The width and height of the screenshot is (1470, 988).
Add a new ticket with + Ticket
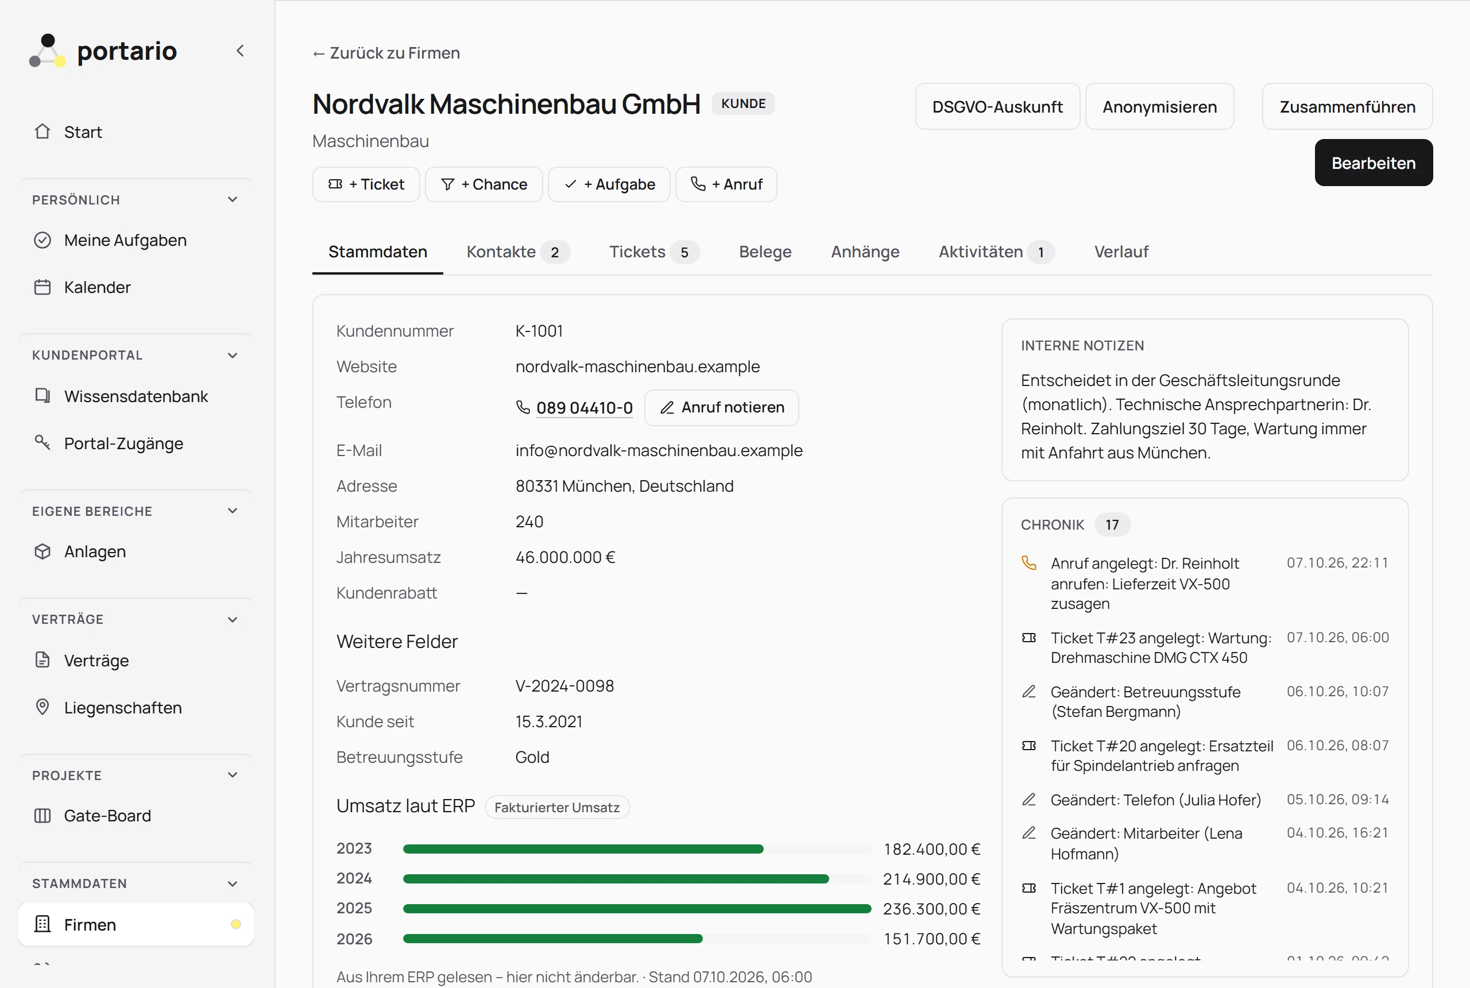click(366, 184)
